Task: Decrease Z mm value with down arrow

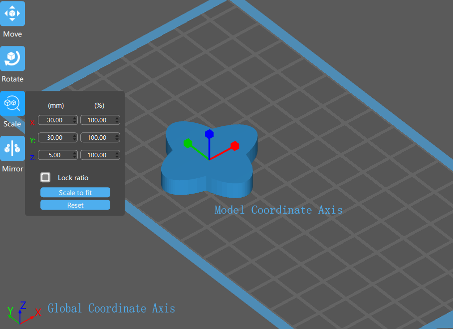Action: [75, 157]
